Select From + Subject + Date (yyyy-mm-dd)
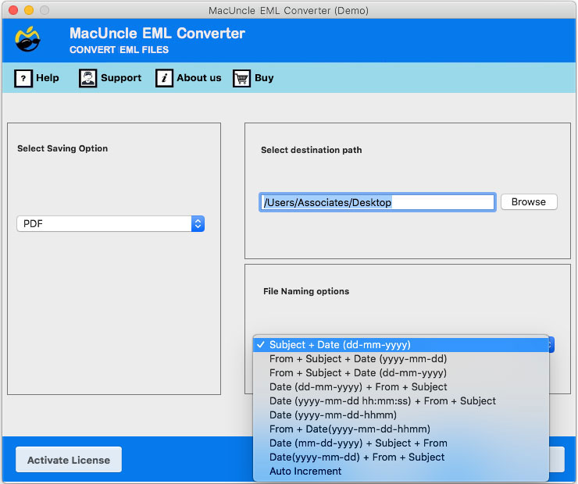 [x=401, y=359]
